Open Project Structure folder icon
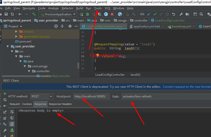 [187, 14]
